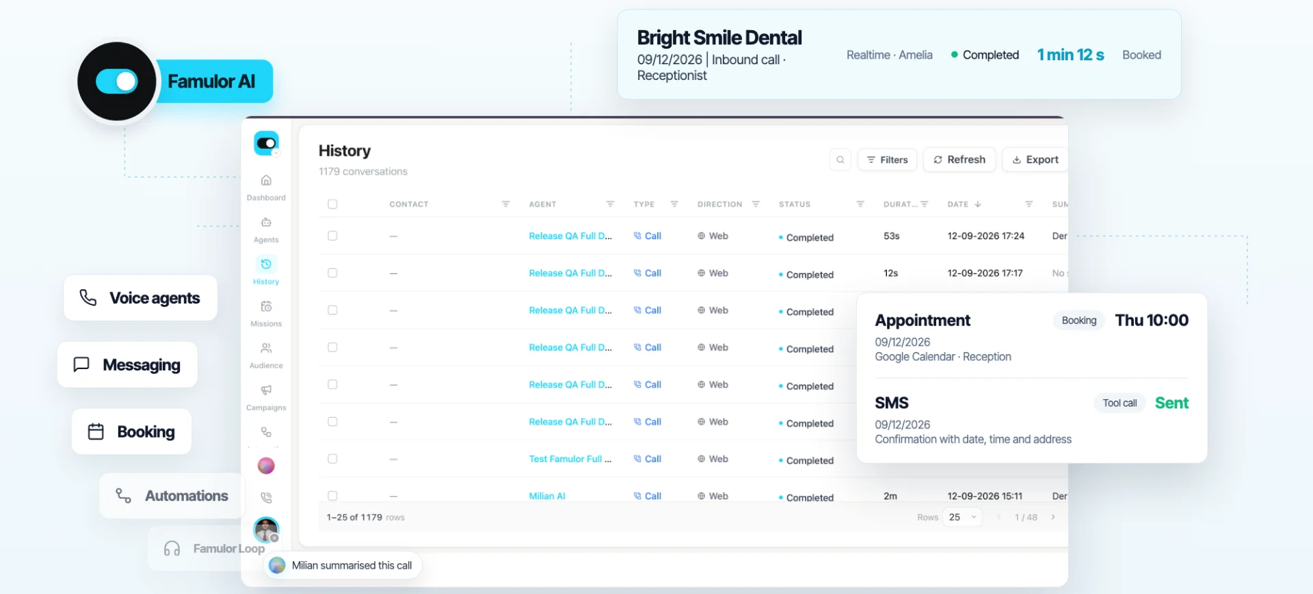Open agent link Test Famulor Full
This screenshot has height=594, width=1313.
coord(570,459)
